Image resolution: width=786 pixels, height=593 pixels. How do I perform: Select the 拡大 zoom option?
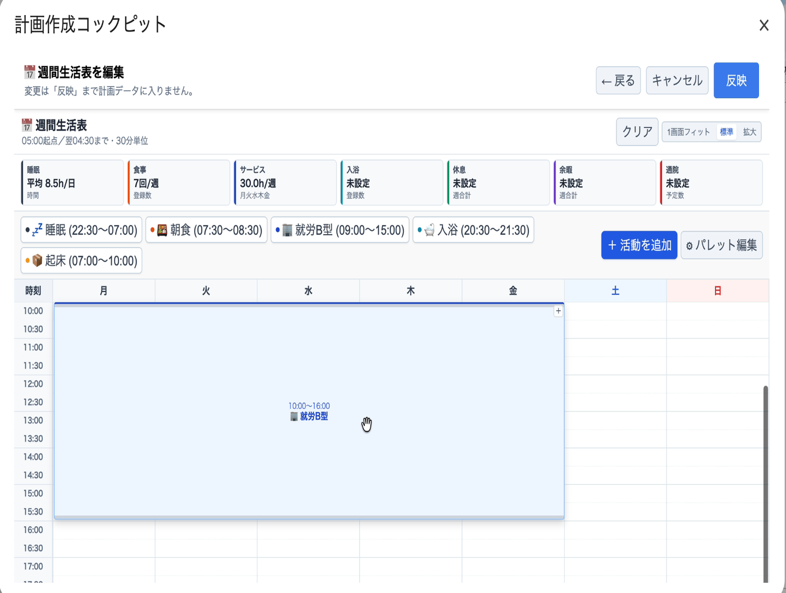(x=750, y=132)
